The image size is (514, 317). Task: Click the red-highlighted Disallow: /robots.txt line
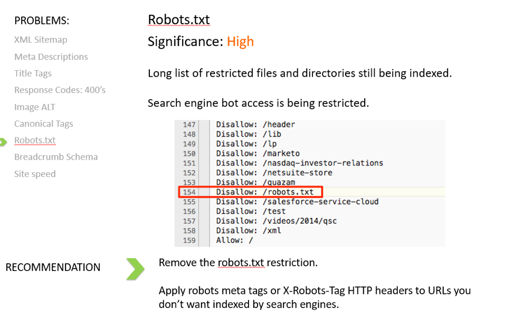coord(251,192)
